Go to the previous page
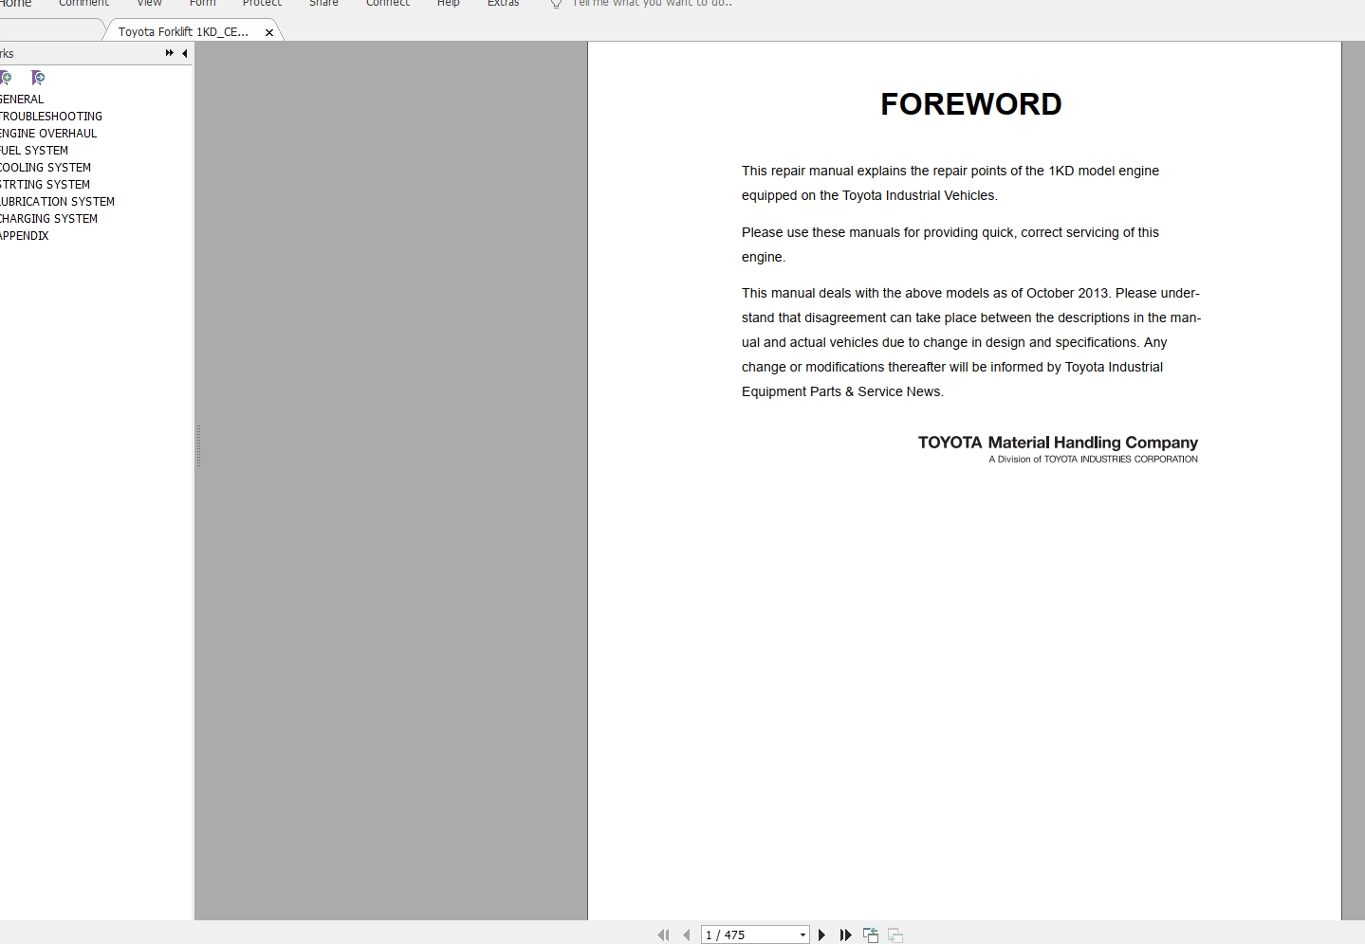This screenshot has width=1365, height=944. coord(686,935)
